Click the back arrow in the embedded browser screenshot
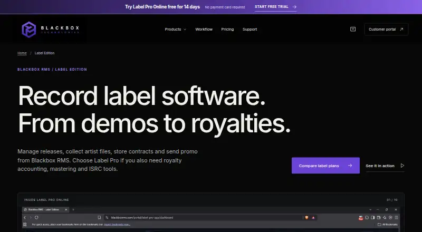The width and height of the screenshot is (422, 232). click(25, 217)
